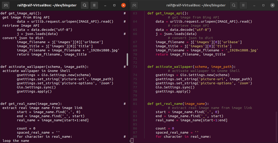Open a new tab in the right terminal
Image resolution: width=278 pixels, height=143 pixels.
tap(134, 5)
